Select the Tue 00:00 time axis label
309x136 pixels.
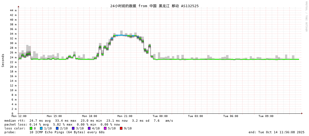(160, 116)
